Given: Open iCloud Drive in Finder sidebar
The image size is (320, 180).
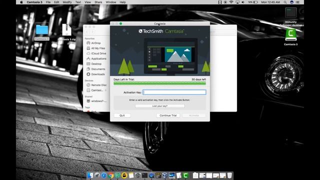Looking at the screenshot, I should (x=96, y=53).
